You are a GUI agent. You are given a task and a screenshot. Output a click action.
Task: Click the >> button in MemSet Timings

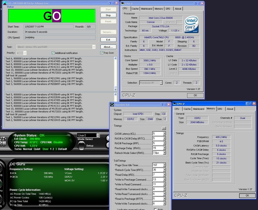point(164,128)
